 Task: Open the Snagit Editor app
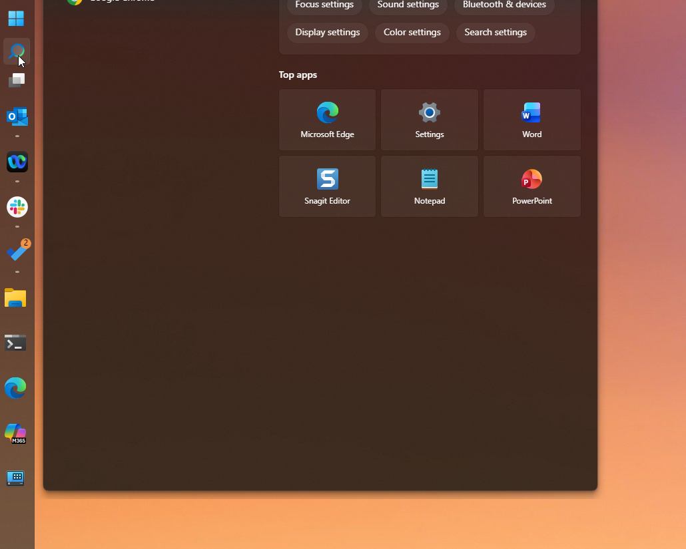tap(327, 186)
